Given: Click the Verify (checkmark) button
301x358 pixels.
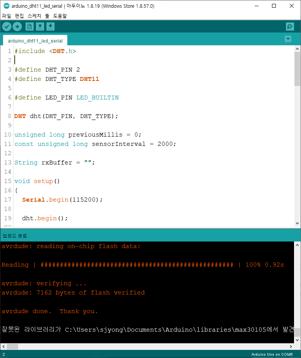Looking at the screenshot, I should pyautogui.click(x=7, y=27).
